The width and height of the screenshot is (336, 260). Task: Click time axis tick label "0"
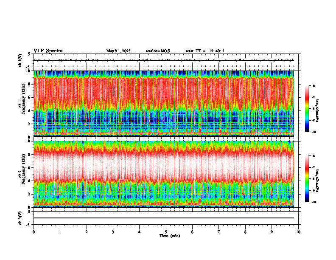(x=34, y=232)
